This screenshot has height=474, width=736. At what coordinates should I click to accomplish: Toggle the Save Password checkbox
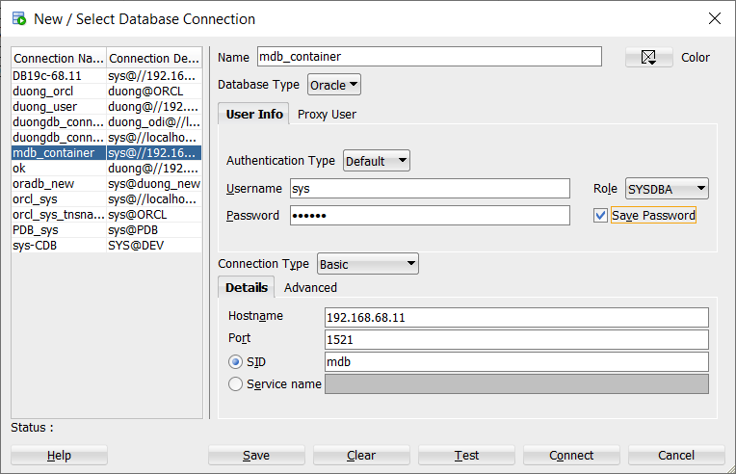click(600, 216)
